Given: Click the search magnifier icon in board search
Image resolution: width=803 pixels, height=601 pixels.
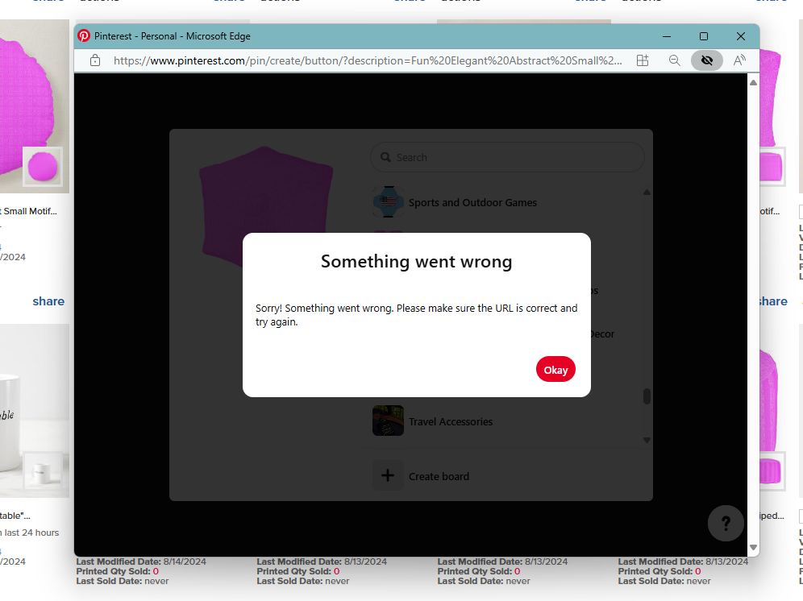Looking at the screenshot, I should click(385, 157).
